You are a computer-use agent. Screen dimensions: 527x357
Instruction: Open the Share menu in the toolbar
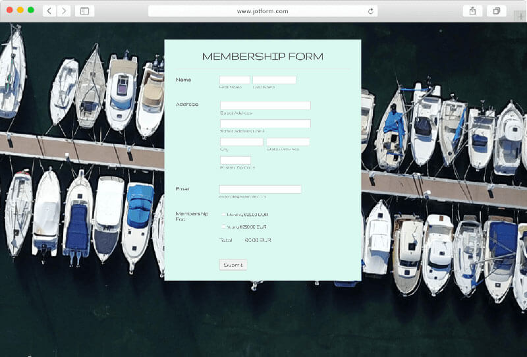click(x=472, y=11)
